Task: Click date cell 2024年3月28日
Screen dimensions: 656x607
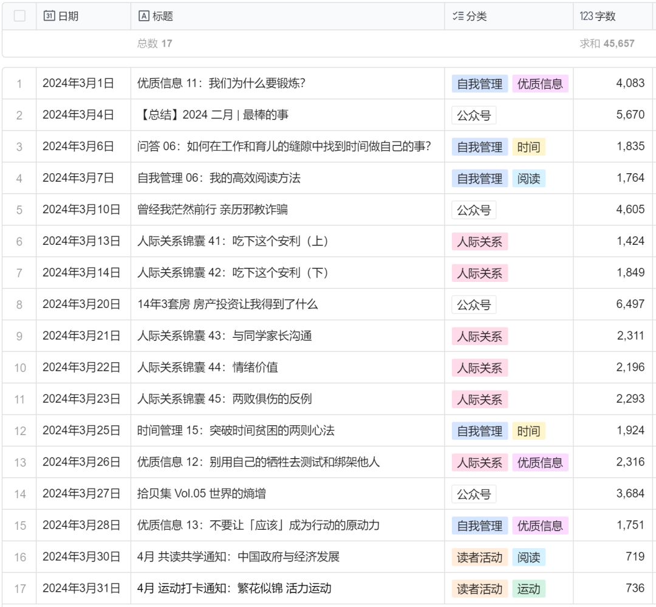Action: pos(81,526)
